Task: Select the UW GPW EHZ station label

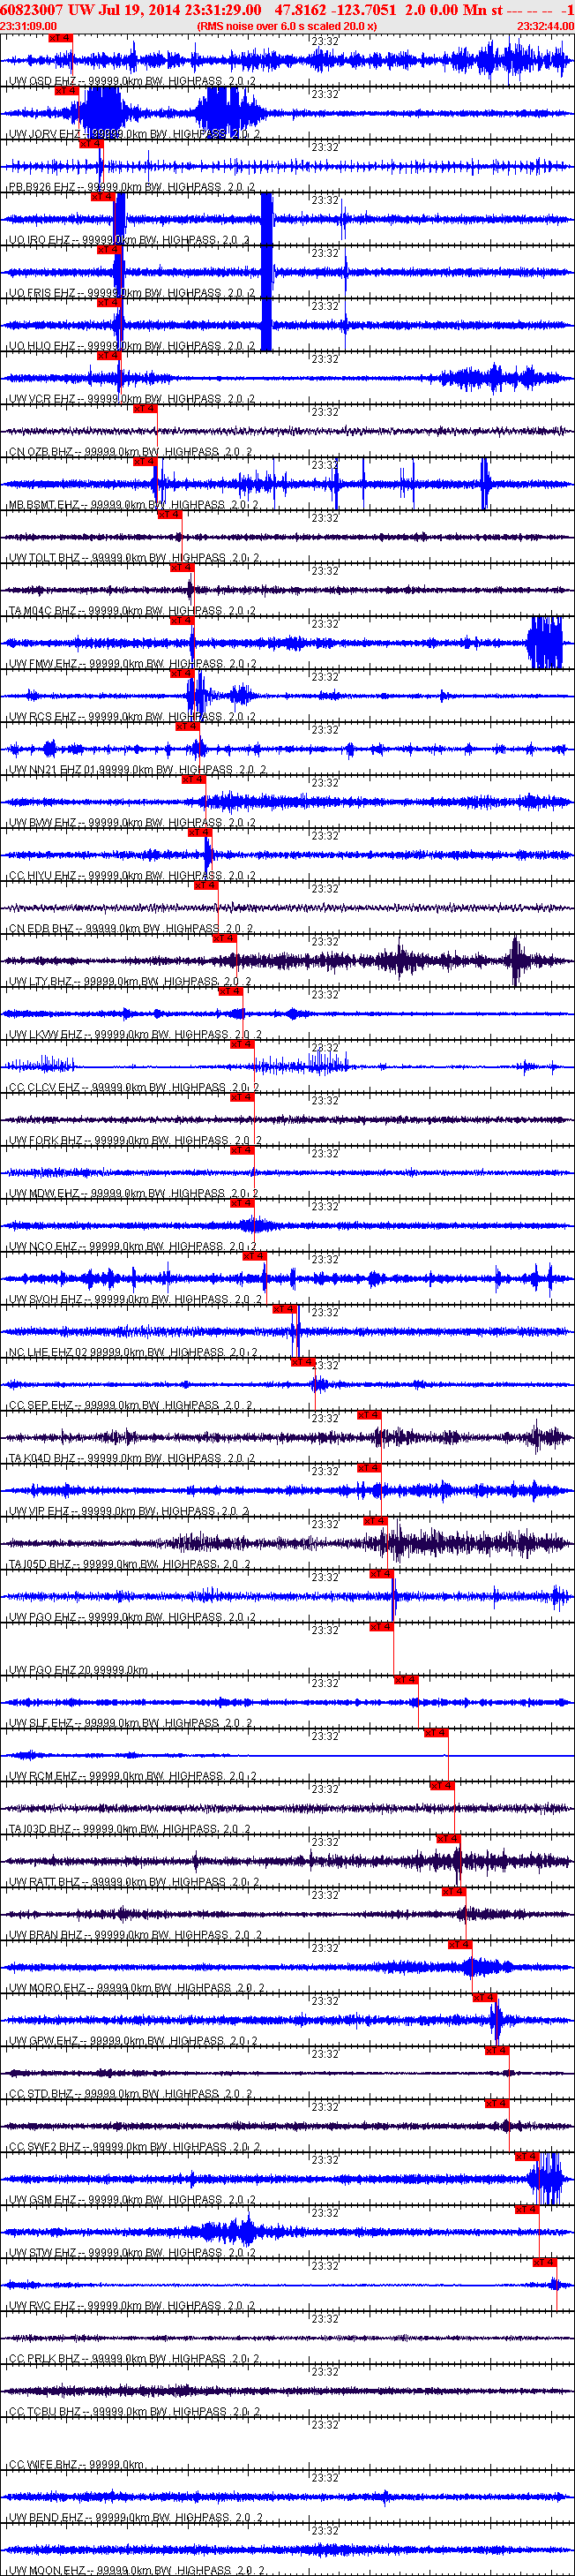Action: [x=133, y=2042]
